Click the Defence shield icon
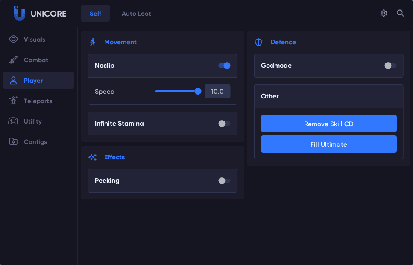The width and height of the screenshot is (413, 265). point(258,42)
